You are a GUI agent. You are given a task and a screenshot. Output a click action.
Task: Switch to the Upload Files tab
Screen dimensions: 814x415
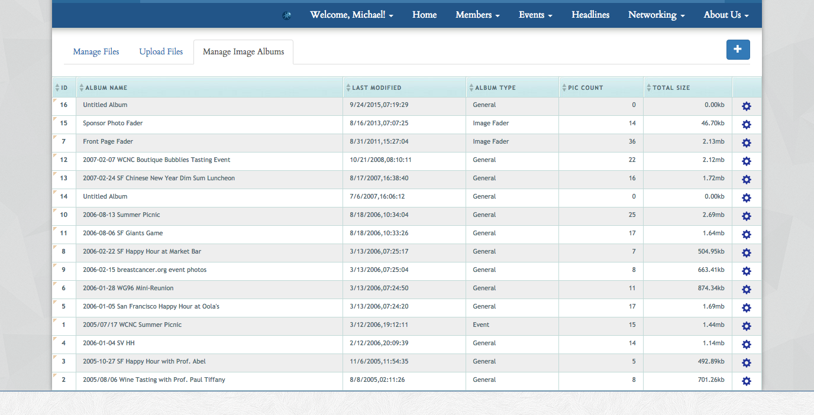(x=161, y=52)
